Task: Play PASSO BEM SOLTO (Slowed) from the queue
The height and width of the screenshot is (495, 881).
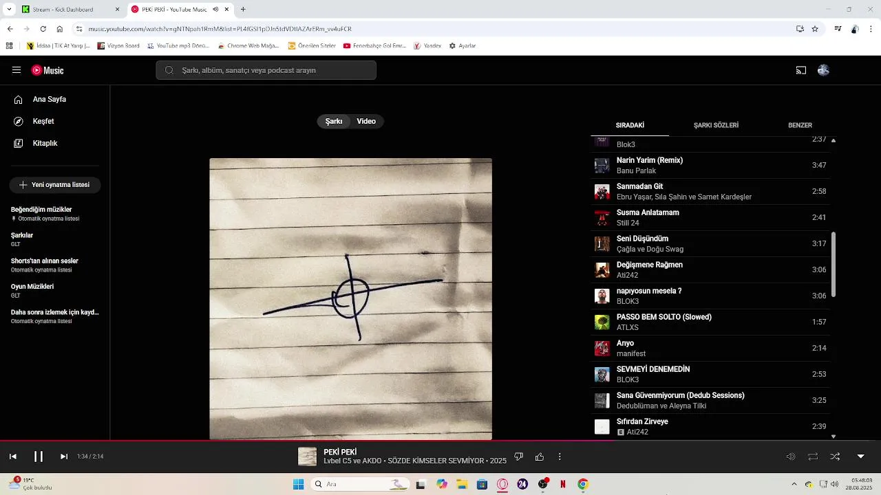Action: pos(711,322)
